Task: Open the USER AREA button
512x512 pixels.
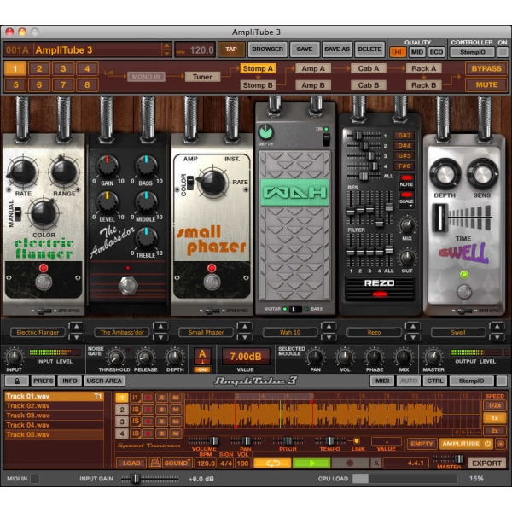Action: [x=104, y=381]
